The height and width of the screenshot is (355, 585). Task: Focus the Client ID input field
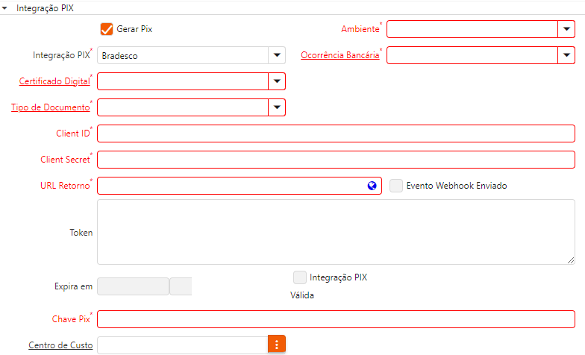click(x=336, y=133)
